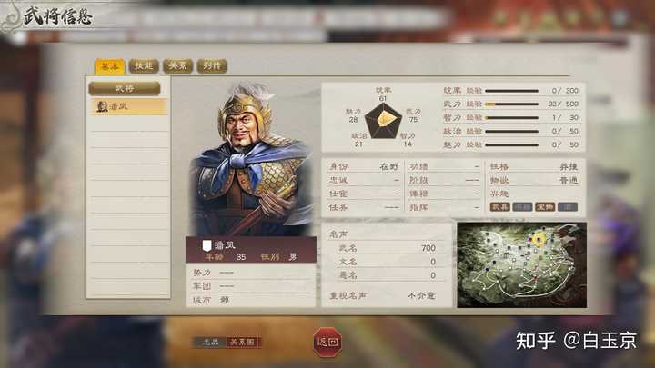Click the 武力 experience progress bar
This screenshot has height=368, width=655.
pyautogui.click(x=511, y=104)
